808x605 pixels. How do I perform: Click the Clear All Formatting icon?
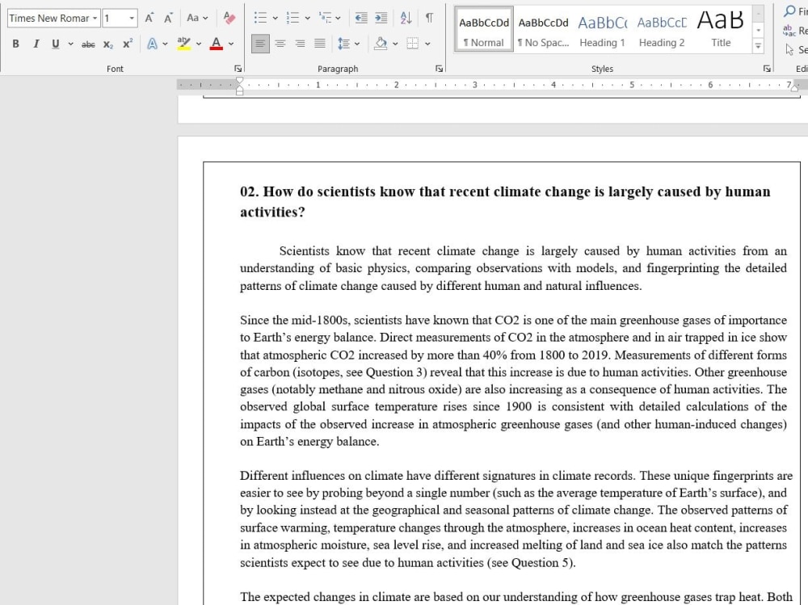229,17
